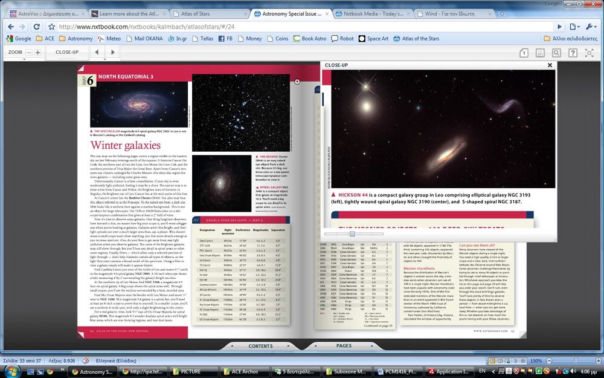Click the zoom plus icon
604x378 pixels.
tap(37, 52)
